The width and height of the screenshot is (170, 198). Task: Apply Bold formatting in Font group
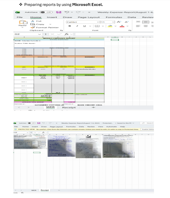click(70, 26)
